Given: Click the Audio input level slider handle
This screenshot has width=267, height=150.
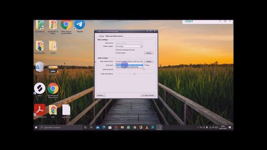Looking at the screenshot, I should pos(144,70).
